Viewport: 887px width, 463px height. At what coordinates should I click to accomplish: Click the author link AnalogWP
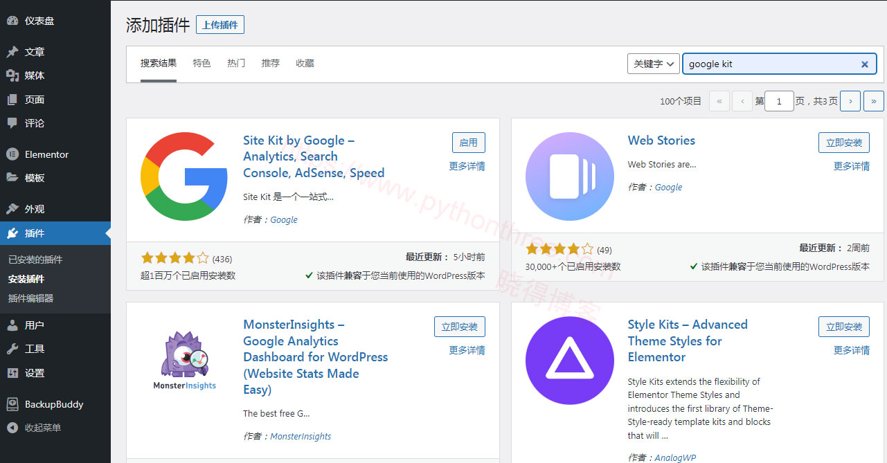coord(675,457)
